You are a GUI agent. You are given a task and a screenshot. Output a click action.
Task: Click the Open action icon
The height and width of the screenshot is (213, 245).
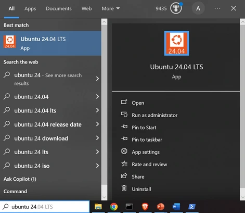[124, 102]
